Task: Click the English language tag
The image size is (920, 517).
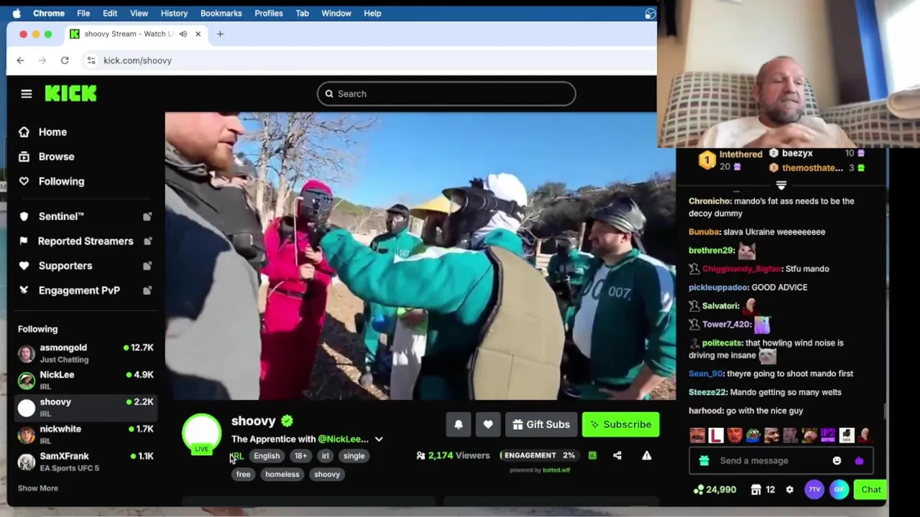Action: click(267, 456)
